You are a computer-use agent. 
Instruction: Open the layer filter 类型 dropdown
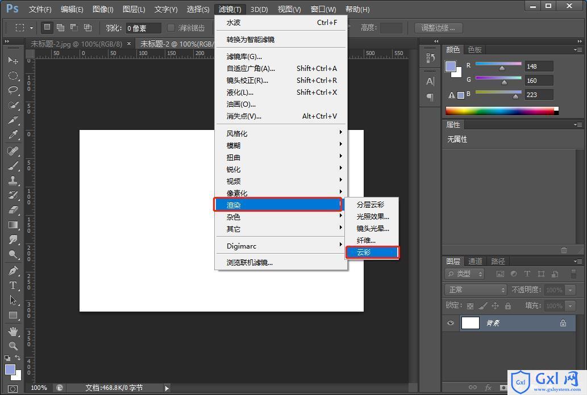[465, 274]
